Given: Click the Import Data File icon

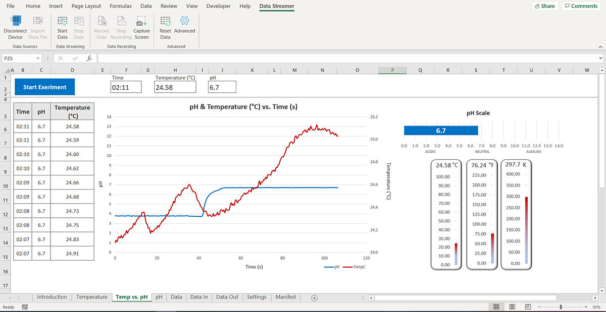Looking at the screenshot, I should tap(38, 21).
